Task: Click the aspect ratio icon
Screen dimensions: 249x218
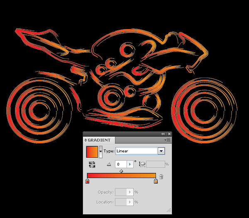Action: pyautogui.click(x=142, y=164)
